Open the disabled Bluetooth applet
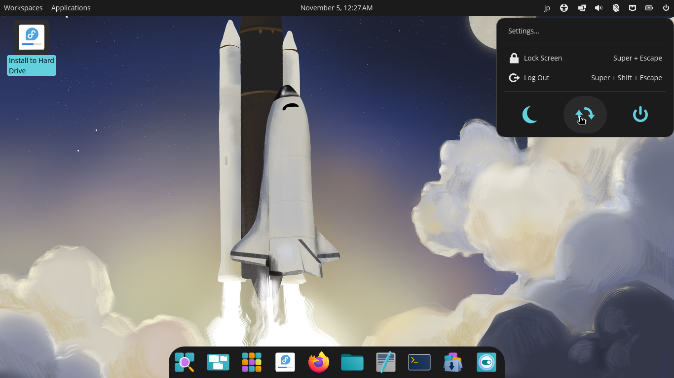Image resolution: width=674 pixels, height=378 pixels. point(616,8)
